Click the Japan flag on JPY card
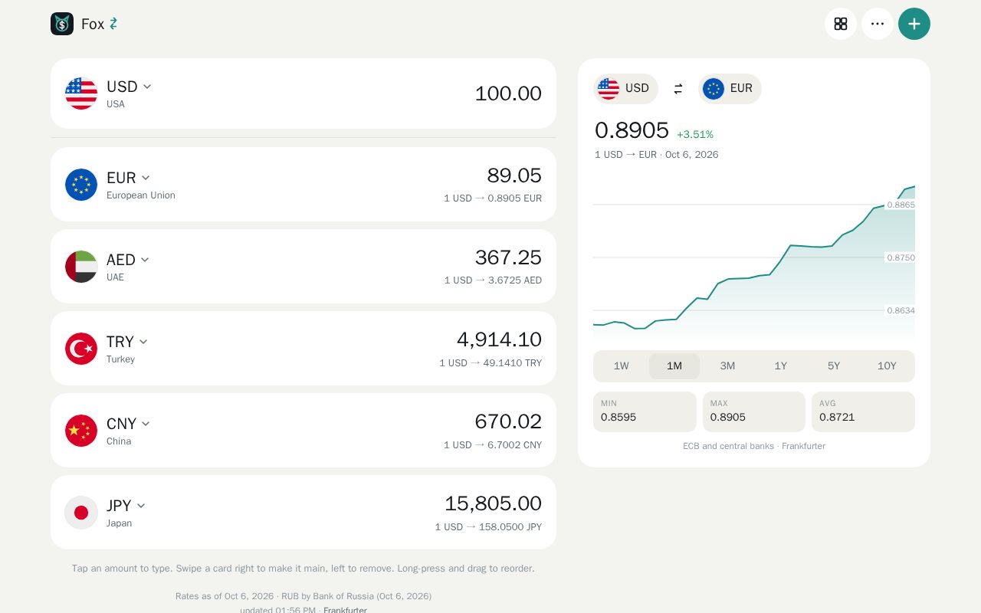 click(x=81, y=513)
